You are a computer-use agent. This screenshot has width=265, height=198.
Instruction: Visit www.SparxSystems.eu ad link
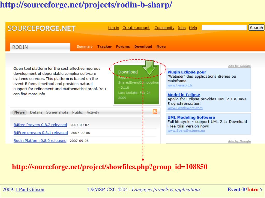[186, 131]
